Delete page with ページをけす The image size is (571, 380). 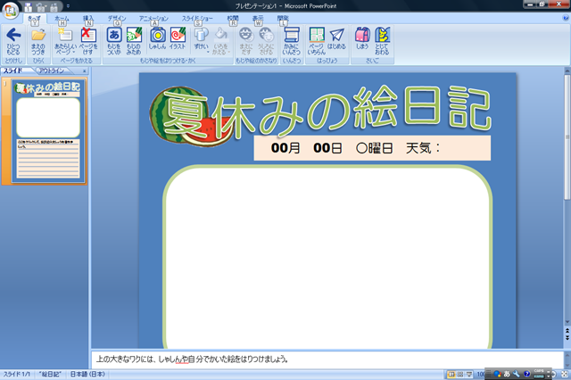(88, 41)
